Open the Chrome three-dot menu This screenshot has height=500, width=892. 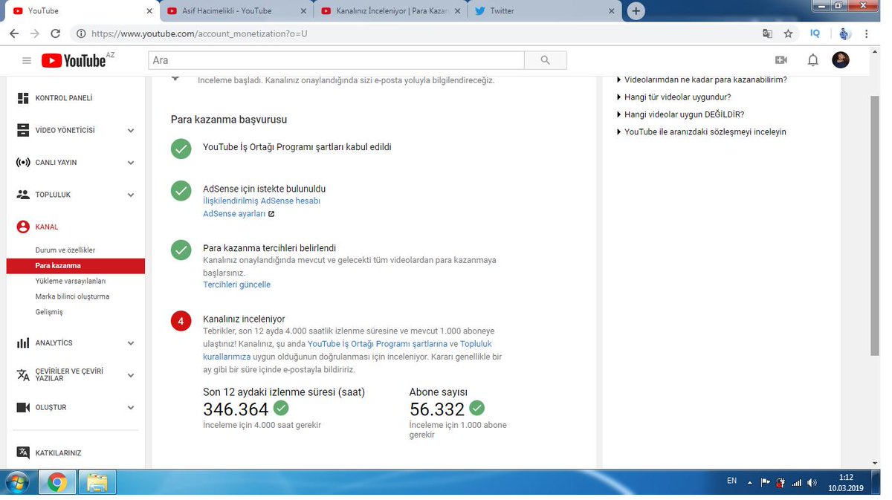click(x=867, y=33)
